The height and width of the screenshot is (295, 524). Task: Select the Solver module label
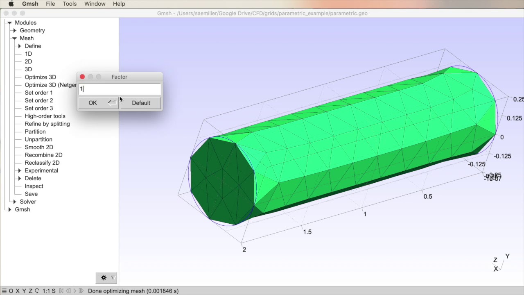click(x=28, y=202)
